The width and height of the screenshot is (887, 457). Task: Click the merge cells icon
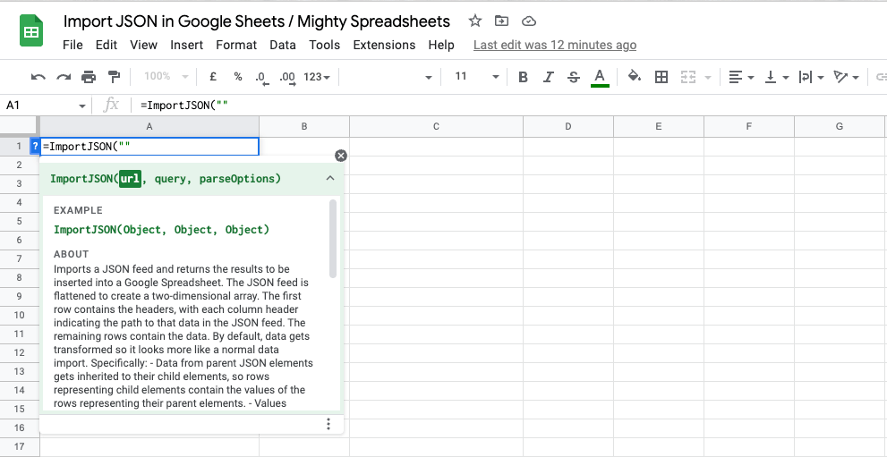click(687, 77)
